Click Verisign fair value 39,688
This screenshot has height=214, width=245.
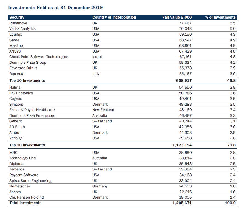[x=185, y=138]
